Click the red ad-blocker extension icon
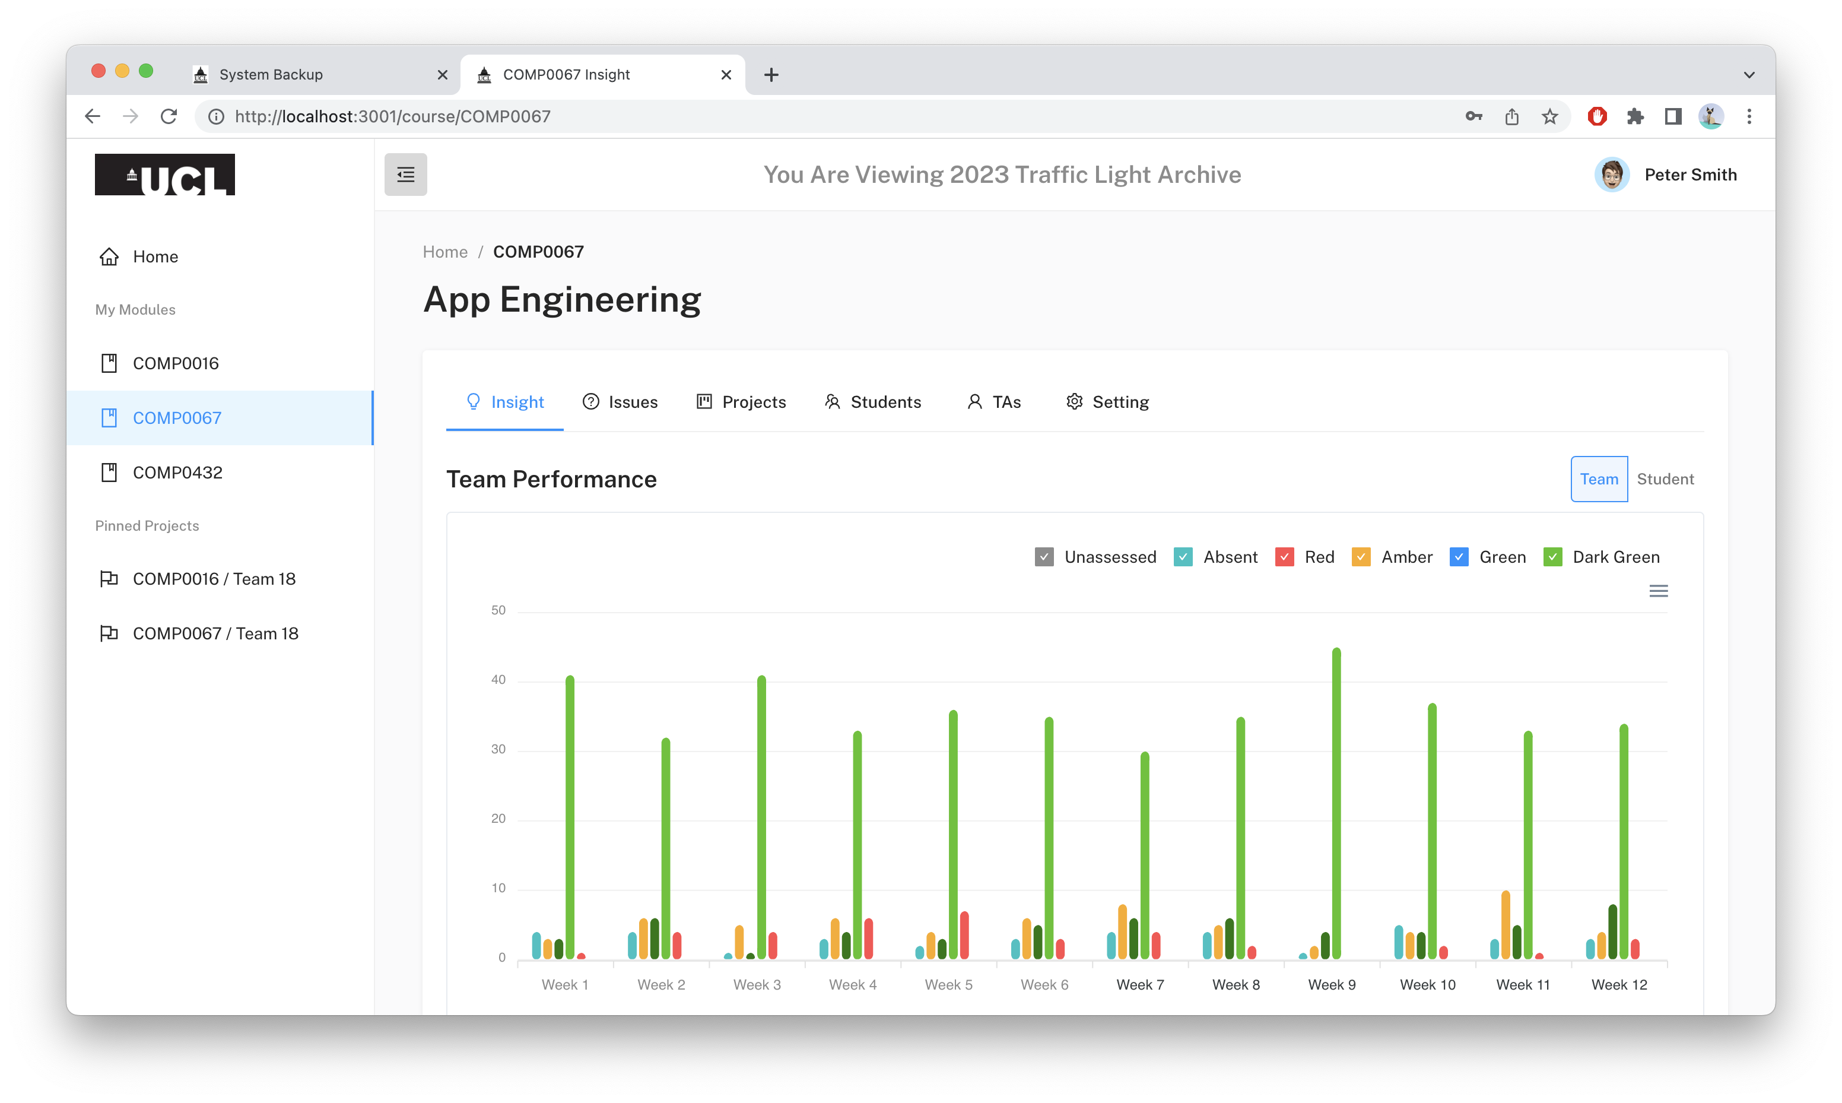 (1597, 116)
